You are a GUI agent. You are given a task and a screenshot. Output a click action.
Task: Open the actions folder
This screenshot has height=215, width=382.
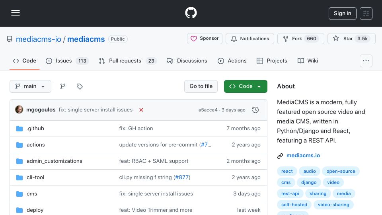tap(35, 145)
